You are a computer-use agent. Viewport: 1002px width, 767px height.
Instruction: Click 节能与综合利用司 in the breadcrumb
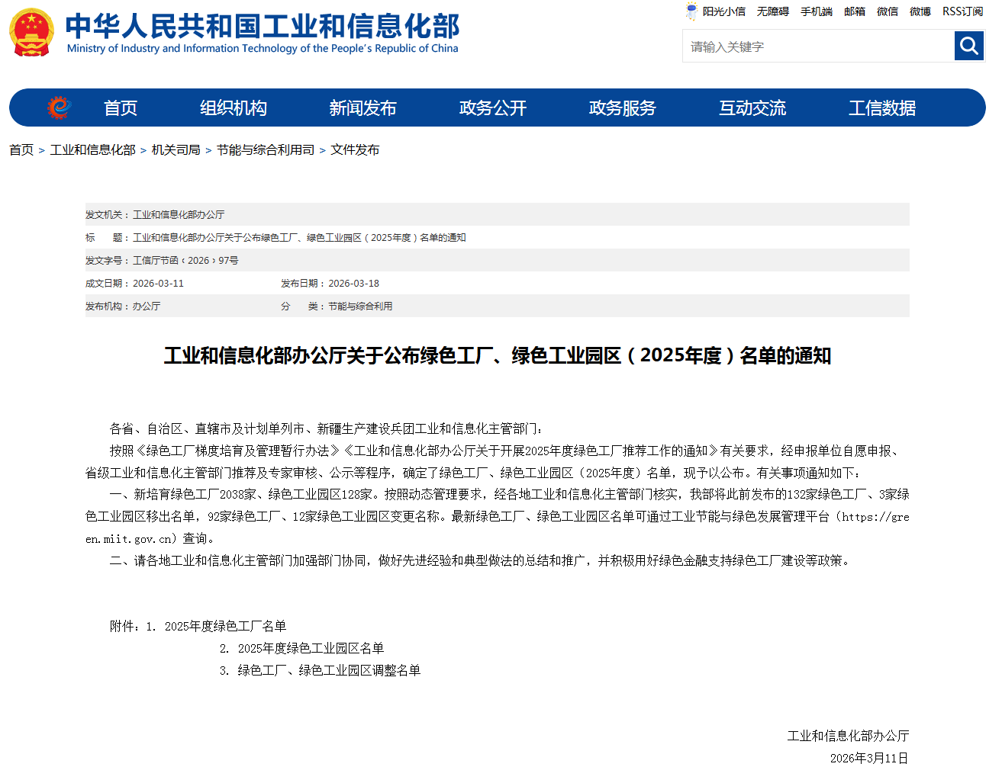(266, 150)
